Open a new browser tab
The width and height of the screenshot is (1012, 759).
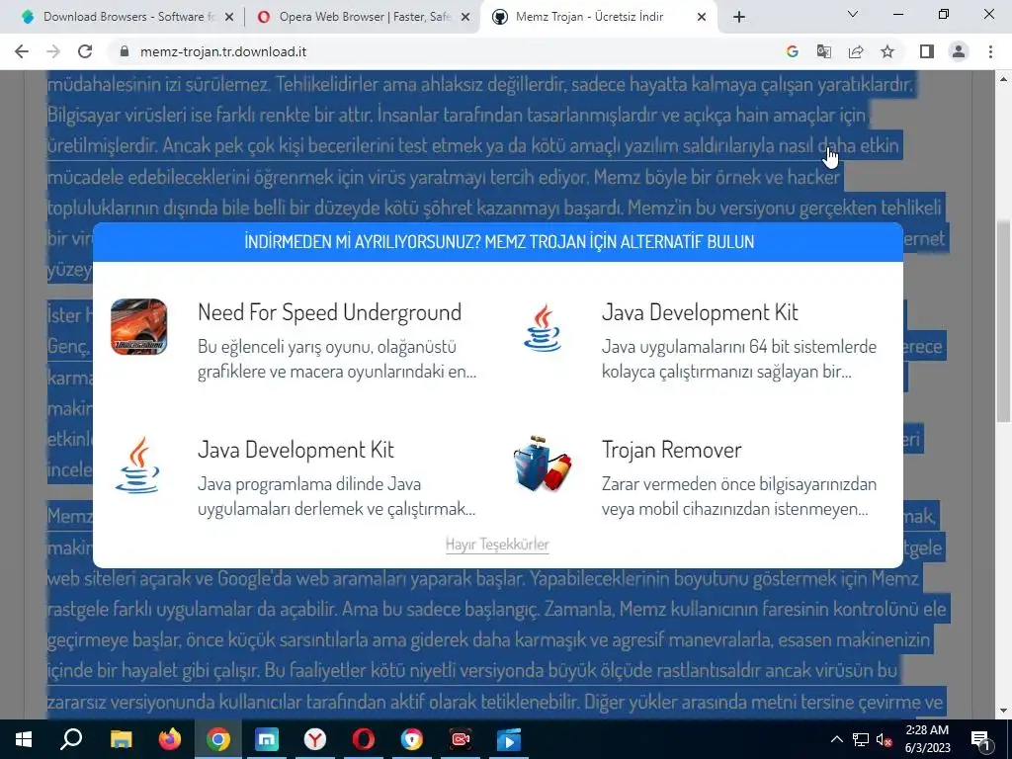point(739,18)
